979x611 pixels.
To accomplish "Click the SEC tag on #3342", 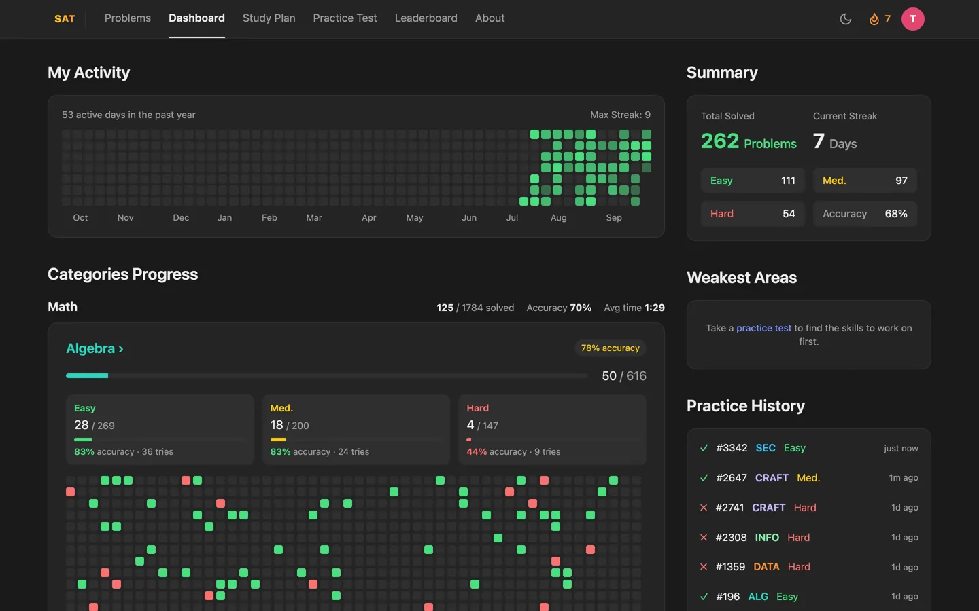I will (766, 448).
